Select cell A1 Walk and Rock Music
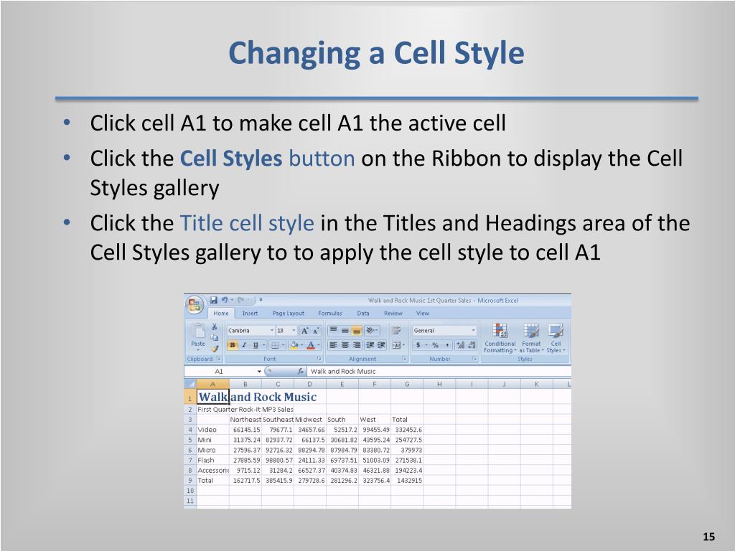The width and height of the screenshot is (735, 551). coord(212,397)
